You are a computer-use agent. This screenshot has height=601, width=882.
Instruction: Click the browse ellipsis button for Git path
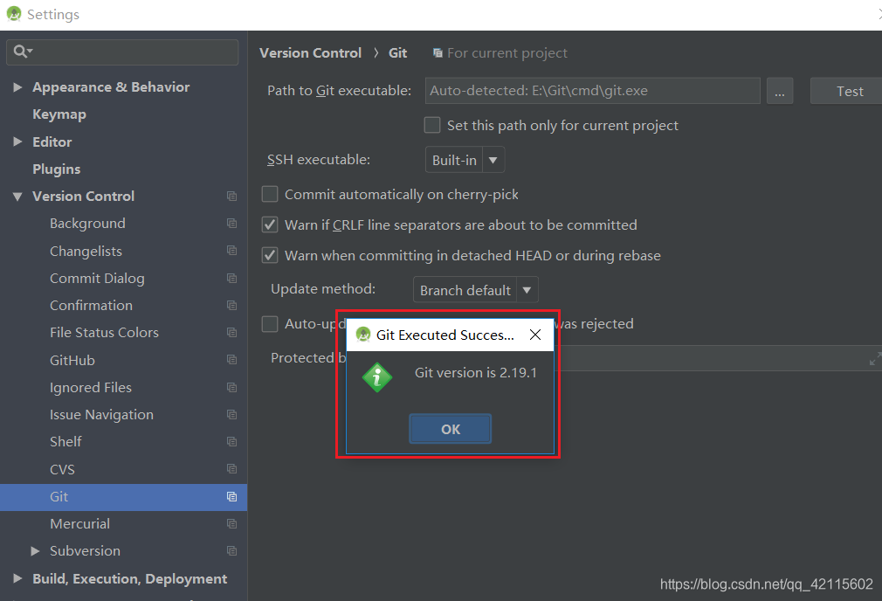tap(780, 91)
